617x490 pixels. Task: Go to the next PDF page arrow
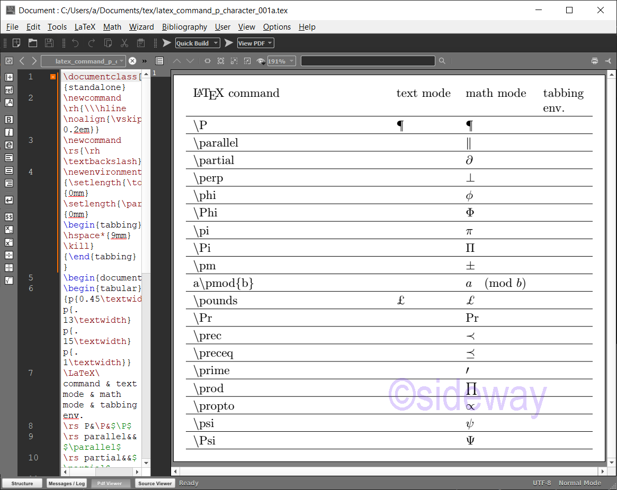(x=190, y=61)
